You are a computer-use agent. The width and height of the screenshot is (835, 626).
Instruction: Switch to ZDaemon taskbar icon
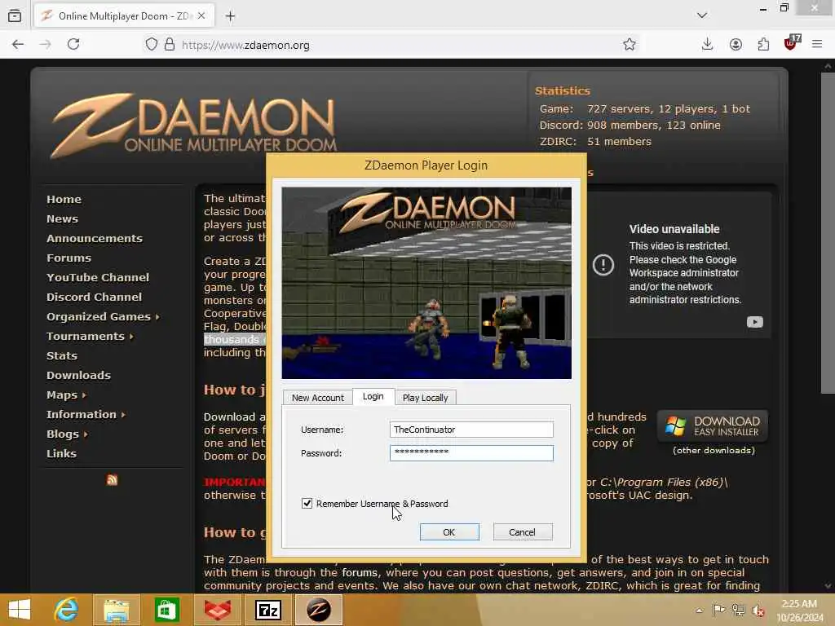pyautogui.click(x=319, y=610)
